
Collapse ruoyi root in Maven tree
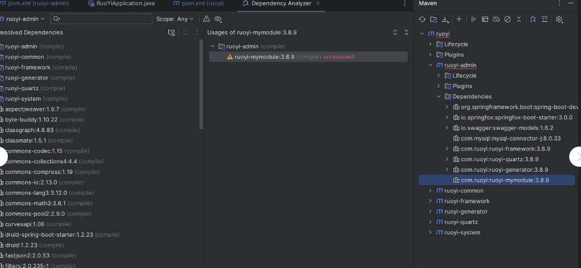(x=421, y=34)
